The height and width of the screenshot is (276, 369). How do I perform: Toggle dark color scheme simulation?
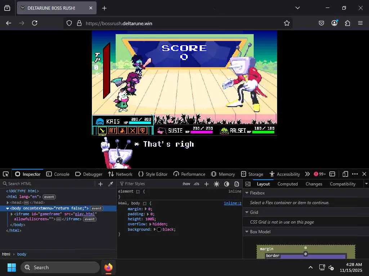pyautogui.click(x=227, y=184)
